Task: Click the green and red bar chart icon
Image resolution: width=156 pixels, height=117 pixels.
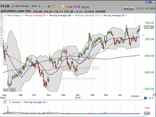Action: click(49, 6)
